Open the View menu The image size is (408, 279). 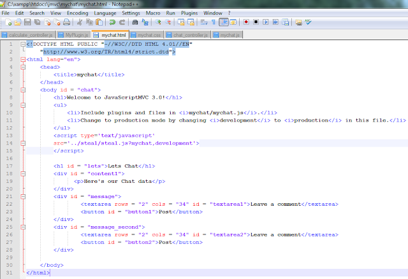click(x=55, y=13)
